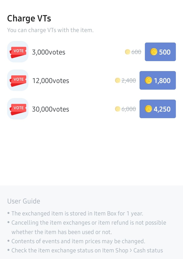Click the User Guide heading
This screenshot has width=183, height=259.
pos(24,201)
